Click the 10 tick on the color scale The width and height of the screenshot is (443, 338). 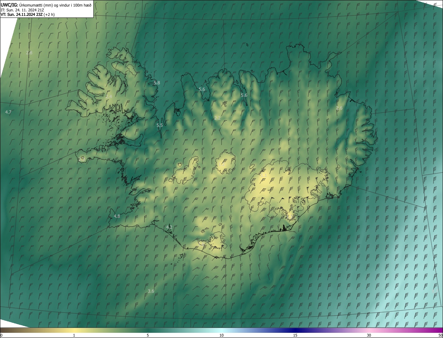tap(221, 336)
